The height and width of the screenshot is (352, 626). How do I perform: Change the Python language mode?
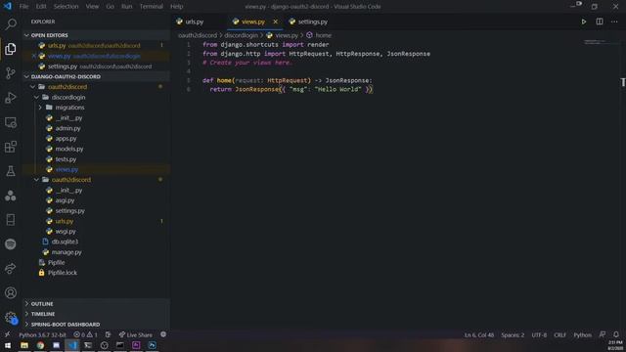(583, 334)
